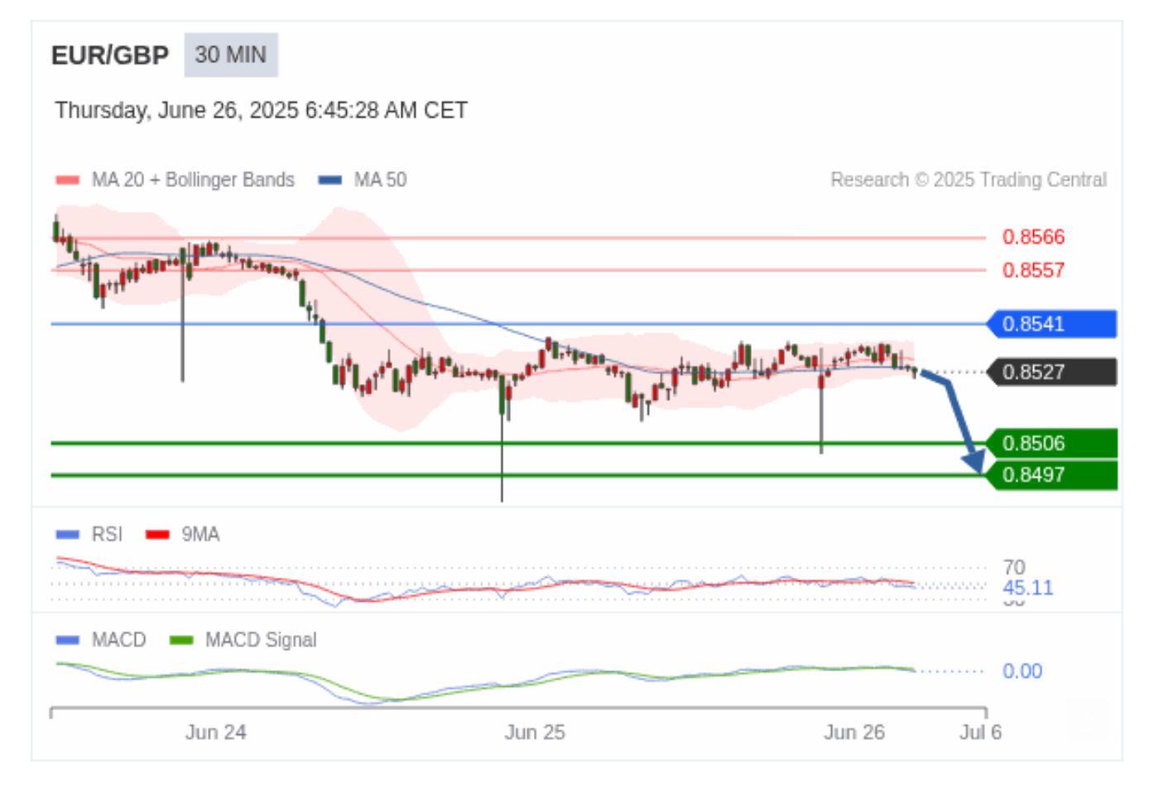Click the 0.8557 resistance level label
Image resolution: width=1154 pixels, height=788 pixels.
[1033, 270]
